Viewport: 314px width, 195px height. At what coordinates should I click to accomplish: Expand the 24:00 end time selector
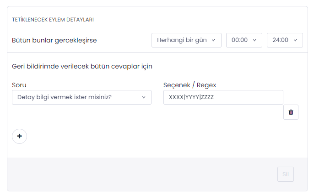[285, 40]
